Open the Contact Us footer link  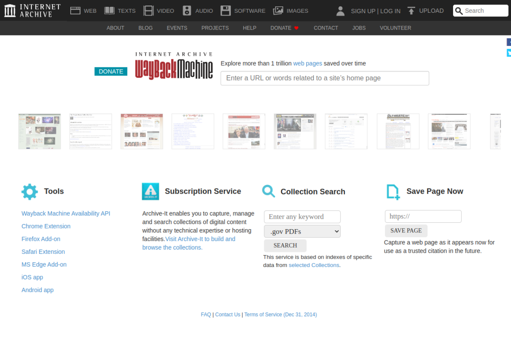228,314
